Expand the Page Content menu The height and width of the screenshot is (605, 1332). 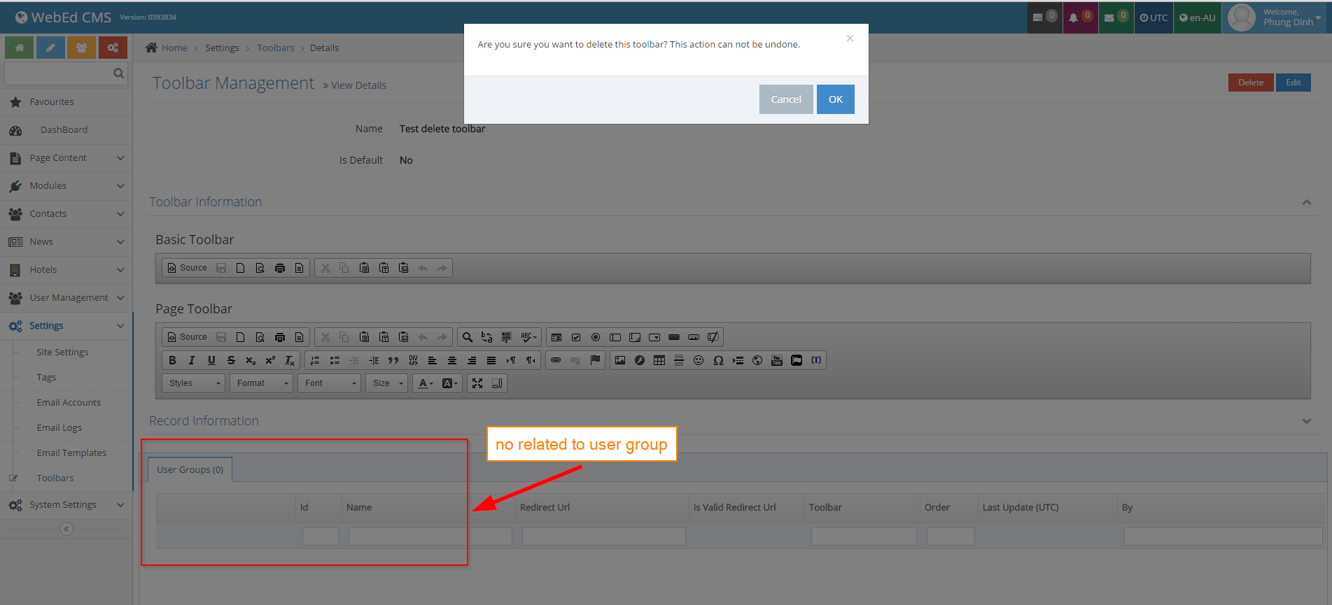tap(66, 158)
